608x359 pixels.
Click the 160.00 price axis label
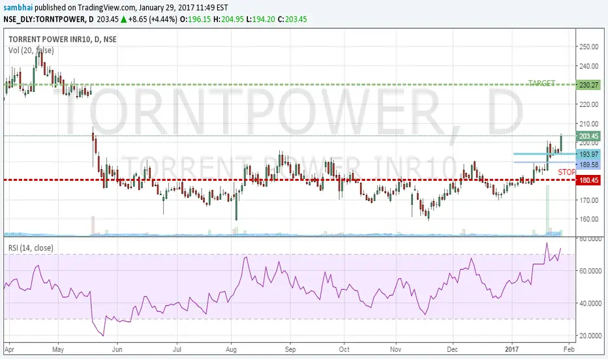tap(588, 219)
